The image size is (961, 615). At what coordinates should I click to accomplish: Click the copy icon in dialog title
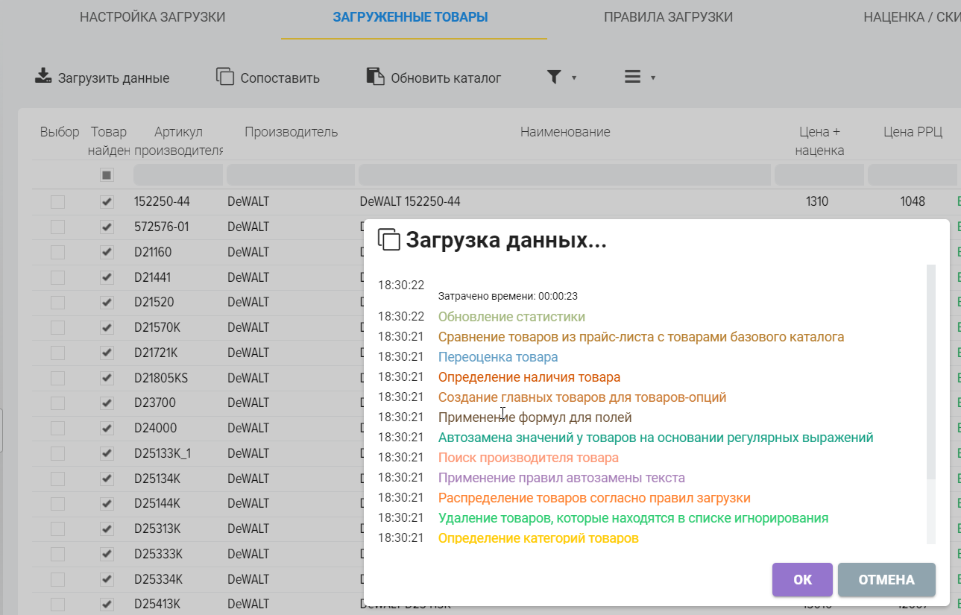[389, 239]
